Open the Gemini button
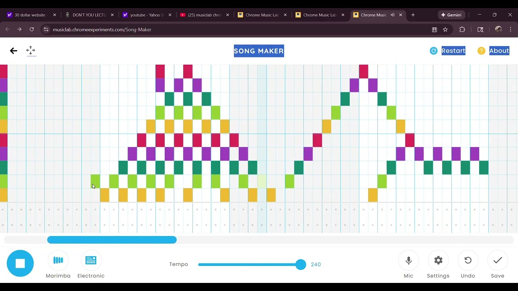Screen dimensions: 518x291 click(451, 15)
